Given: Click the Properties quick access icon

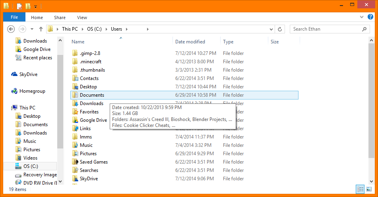Looking at the screenshot, I should pyautogui.click(x=19, y=6).
